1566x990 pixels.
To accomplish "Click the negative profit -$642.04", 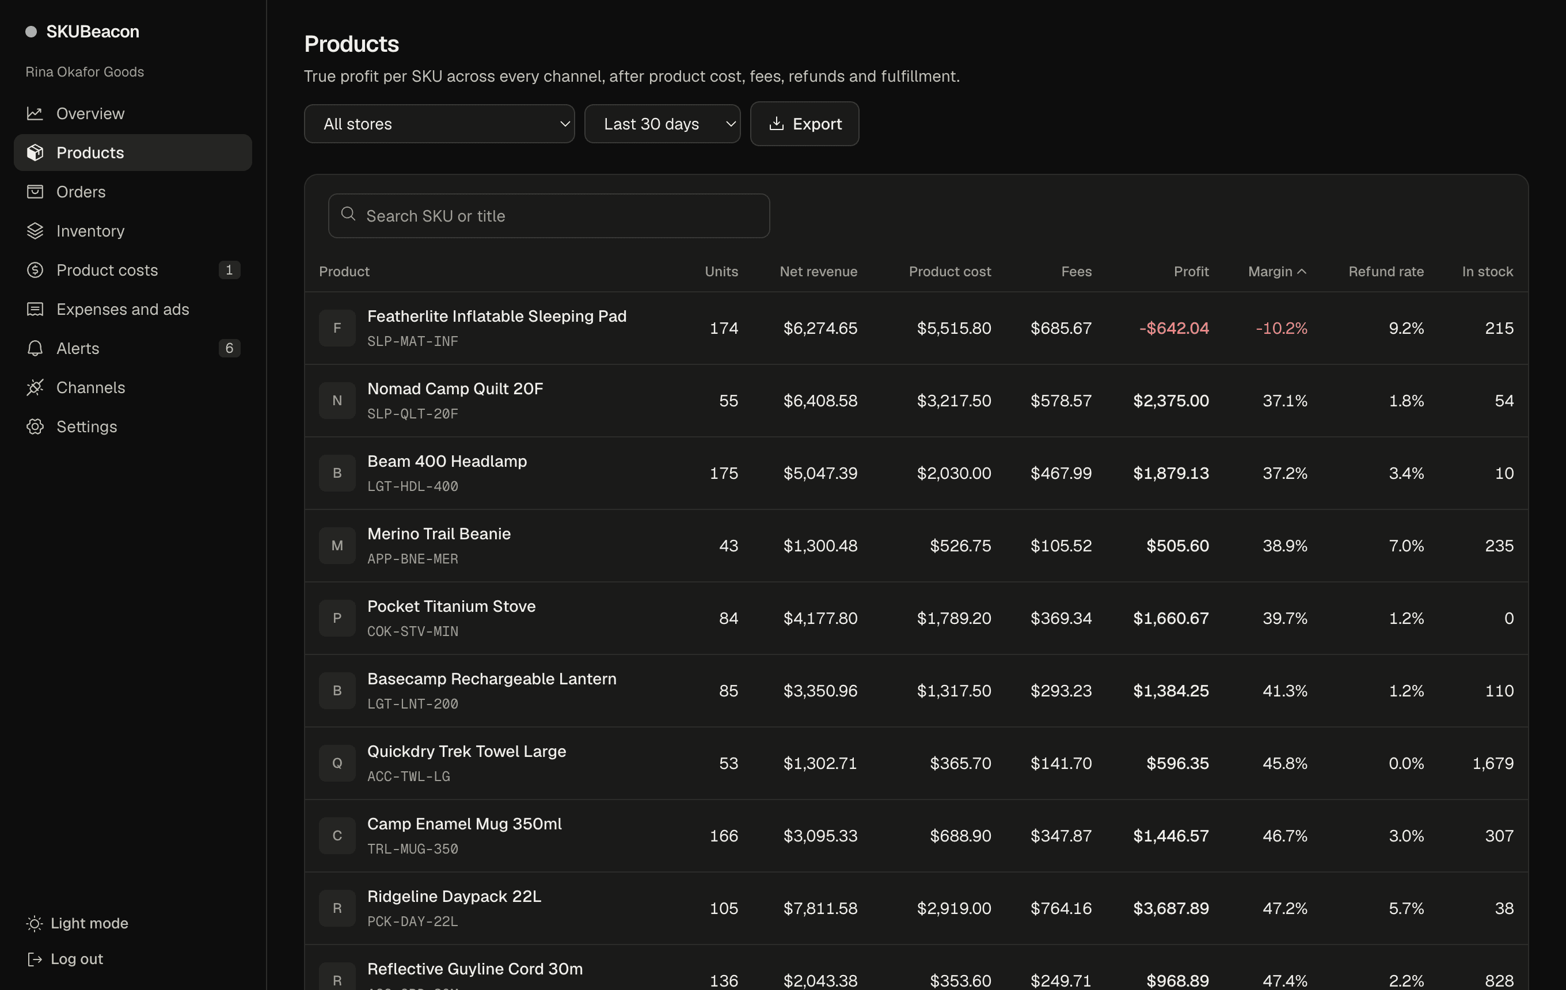I will point(1174,328).
